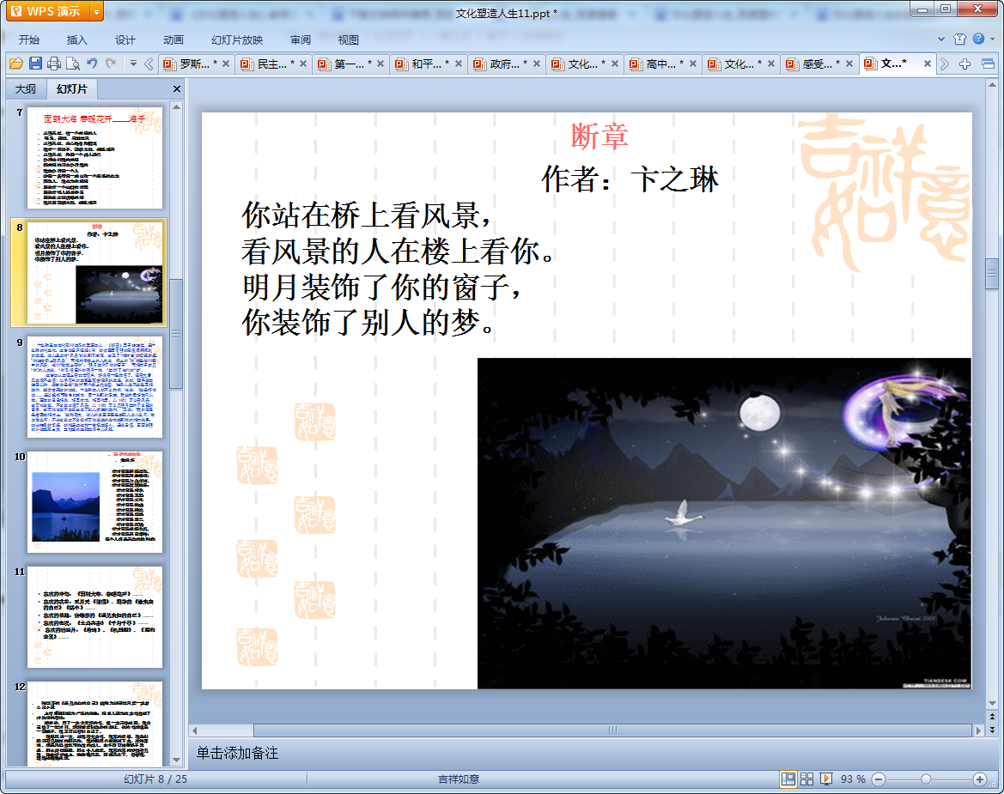Go to previous slide with double-up arrow

pos(992,718)
